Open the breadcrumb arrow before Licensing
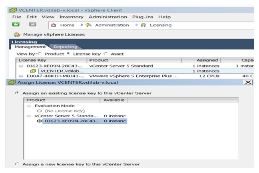 [136, 25]
